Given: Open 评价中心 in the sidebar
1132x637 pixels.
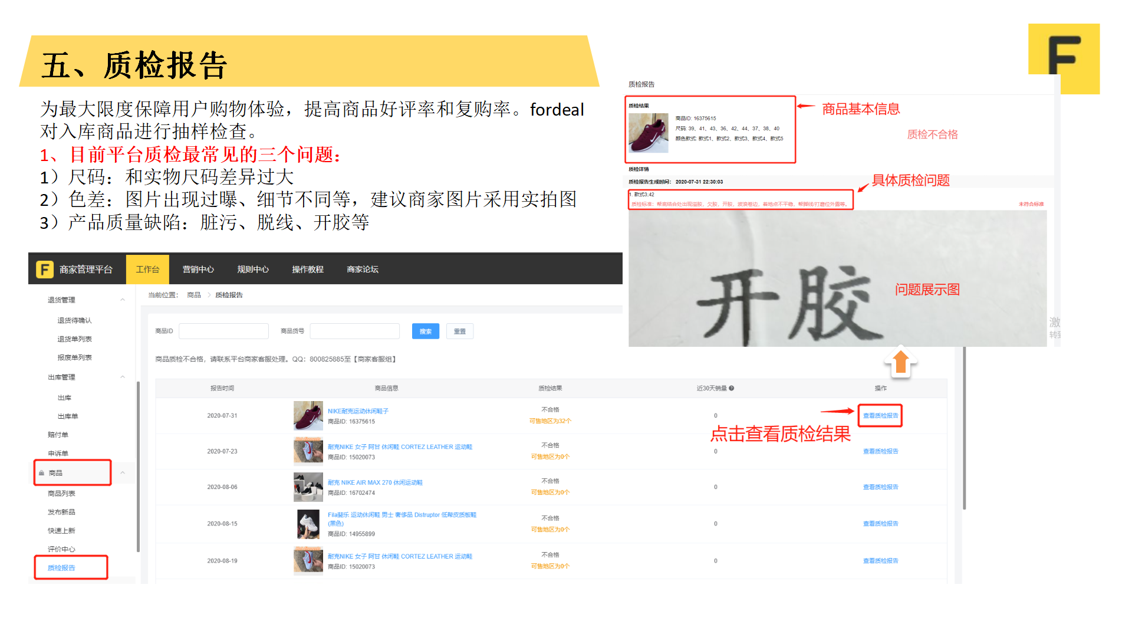Looking at the screenshot, I should click(x=61, y=549).
